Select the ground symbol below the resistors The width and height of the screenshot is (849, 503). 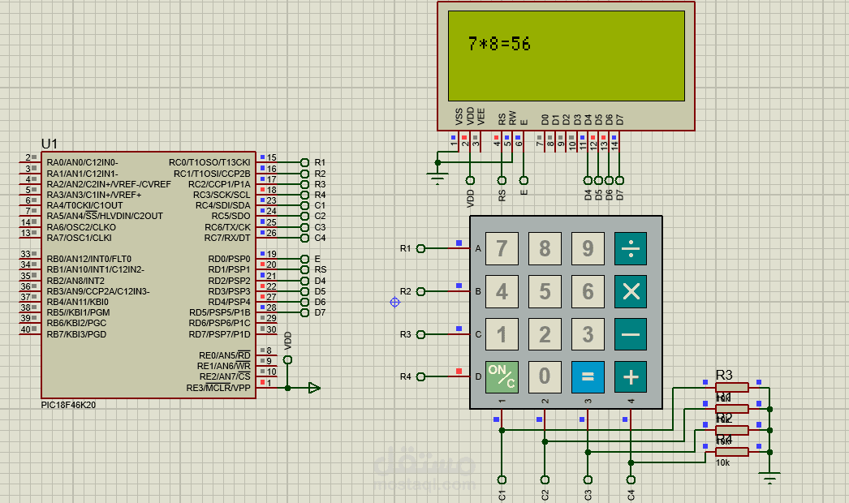769,476
